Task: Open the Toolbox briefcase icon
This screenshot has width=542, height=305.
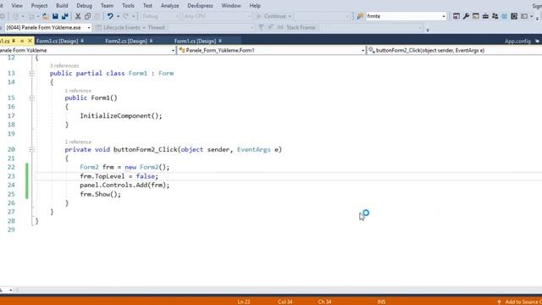Action: pos(485,16)
